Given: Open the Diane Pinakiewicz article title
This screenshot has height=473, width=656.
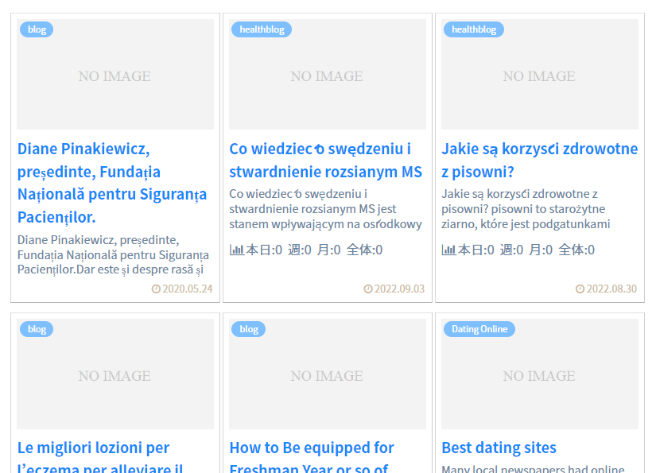Looking at the screenshot, I should [x=112, y=183].
